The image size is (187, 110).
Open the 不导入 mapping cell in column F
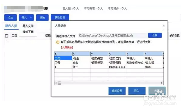[153, 58]
